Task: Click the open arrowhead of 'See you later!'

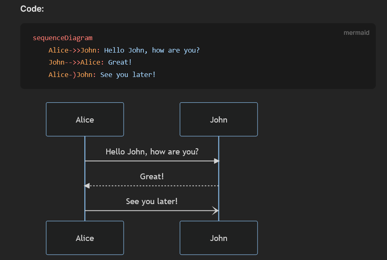Action: [x=216, y=210]
